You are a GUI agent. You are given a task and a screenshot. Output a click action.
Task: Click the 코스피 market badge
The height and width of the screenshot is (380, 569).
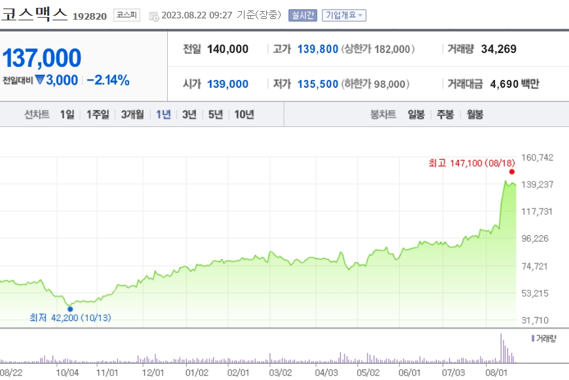click(x=127, y=15)
